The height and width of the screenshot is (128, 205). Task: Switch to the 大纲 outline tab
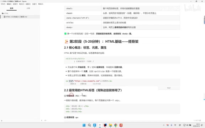pos(28,8)
